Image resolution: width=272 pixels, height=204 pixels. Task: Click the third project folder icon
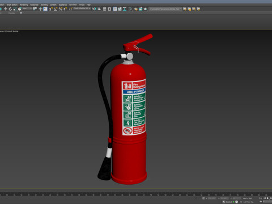[x=194, y=9]
